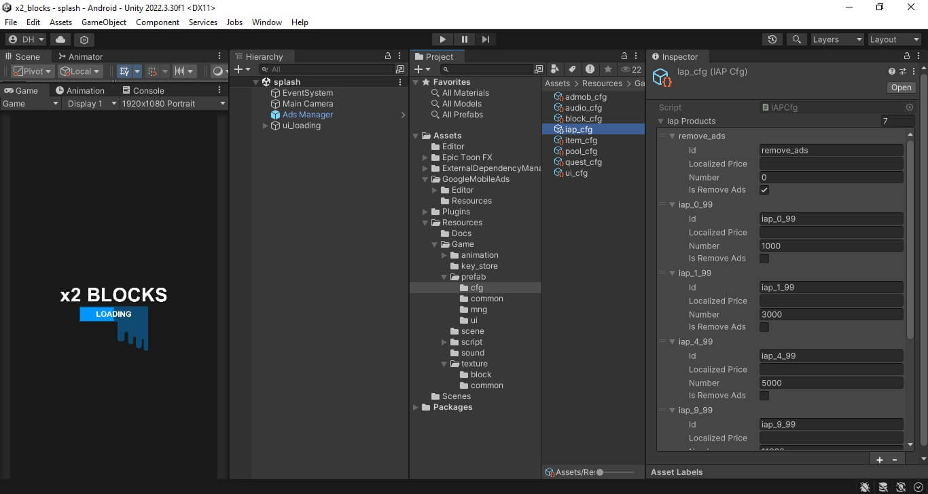The height and width of the screenshot is (494, 928).
Task: Click the global search magnifier icon
Action: pyautogui.click(x=796, y=39)
